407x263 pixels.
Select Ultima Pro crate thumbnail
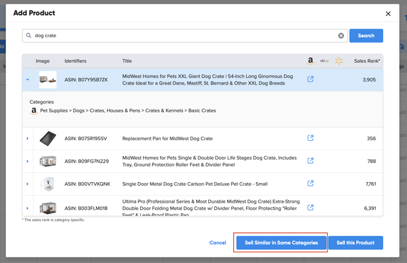pos(48,208)
